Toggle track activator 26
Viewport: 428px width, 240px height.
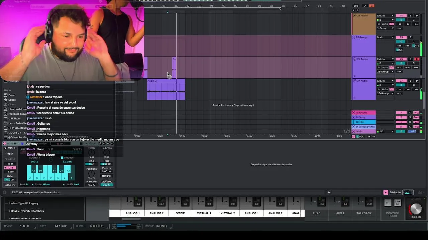pos(401,59)
